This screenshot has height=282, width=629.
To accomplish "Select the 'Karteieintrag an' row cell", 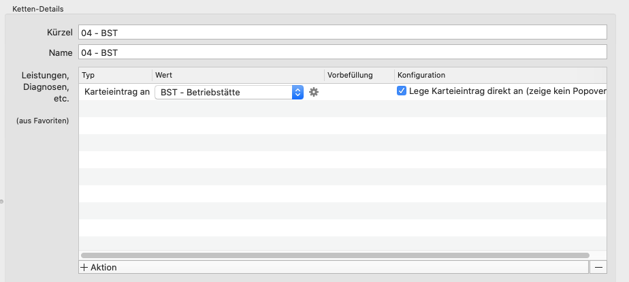I will tap(116, 92).
